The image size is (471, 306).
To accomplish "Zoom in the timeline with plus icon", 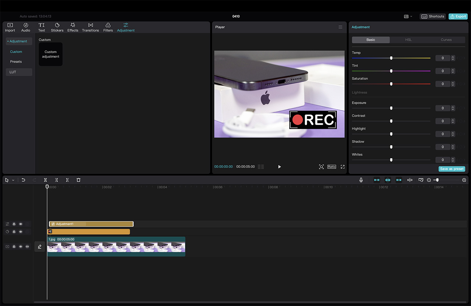I will pos(464,180).
